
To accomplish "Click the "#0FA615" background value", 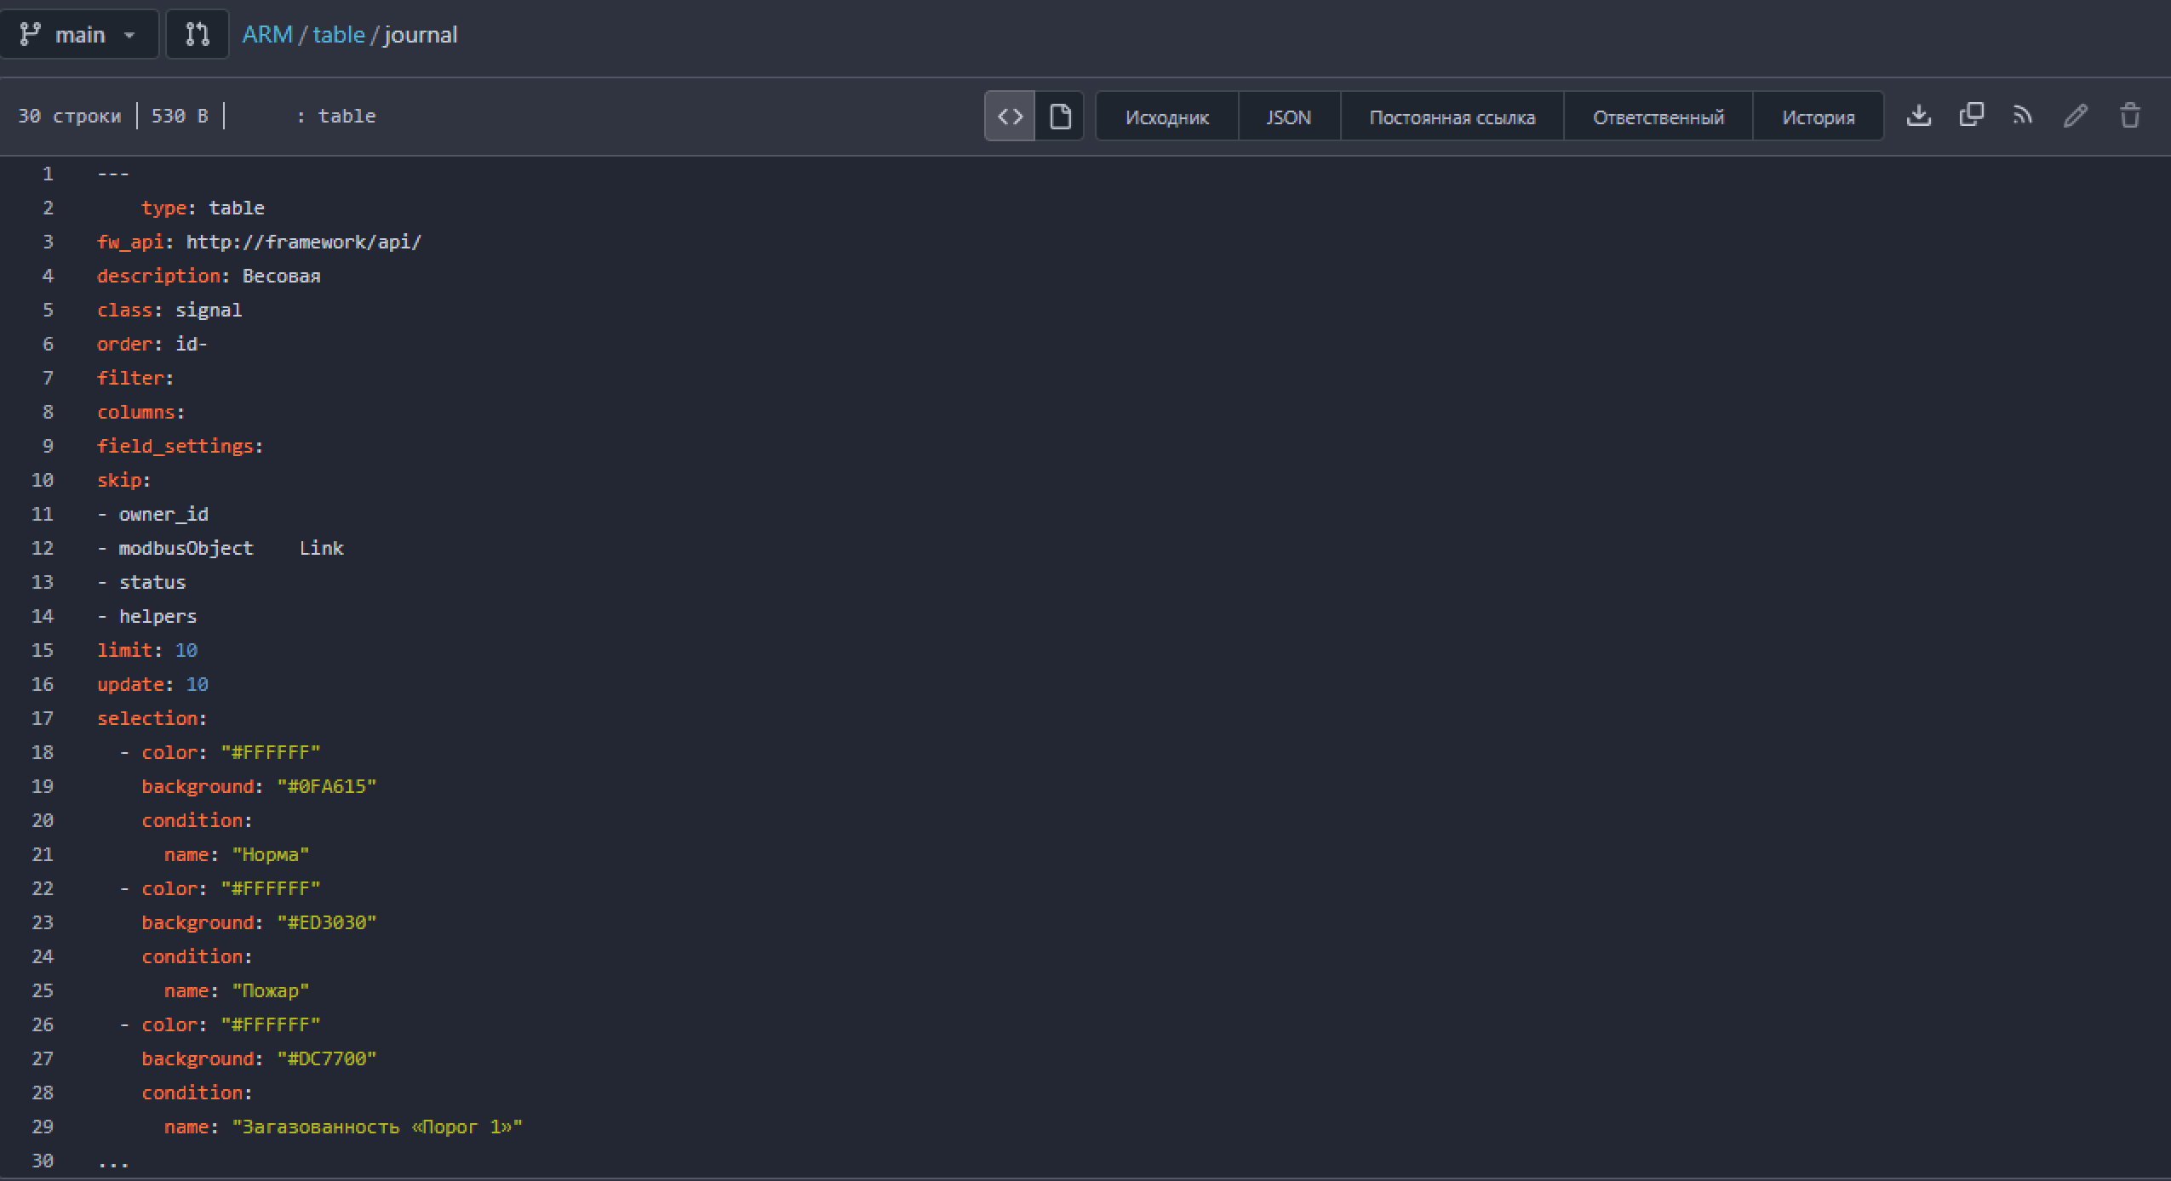I will point(327,786).
